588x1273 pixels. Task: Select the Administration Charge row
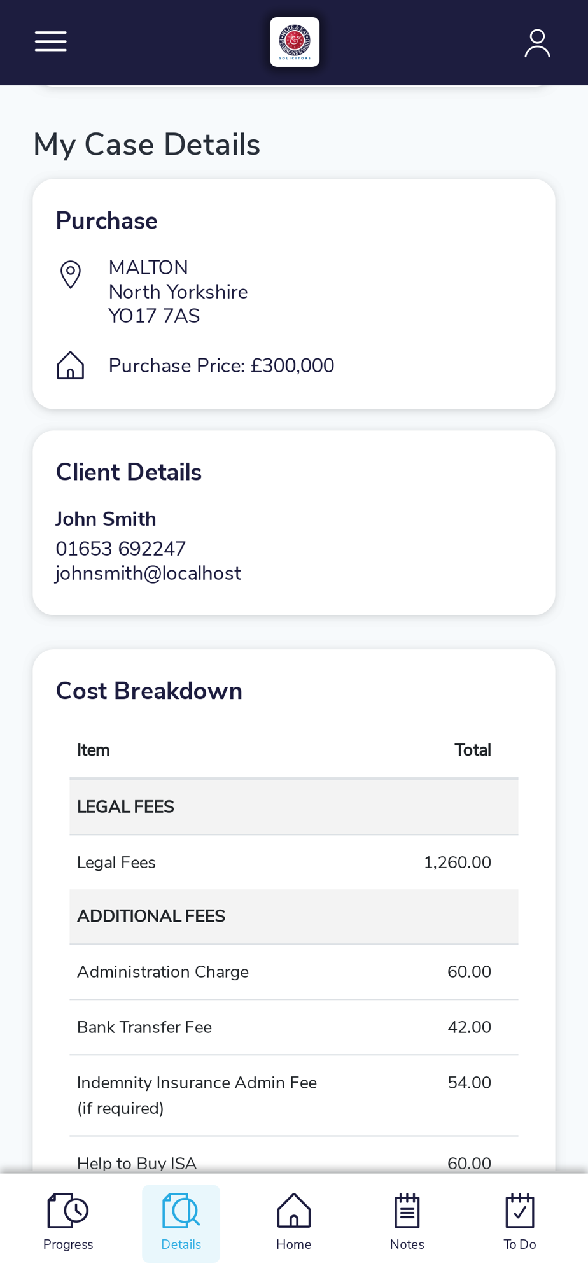[293, 972]
